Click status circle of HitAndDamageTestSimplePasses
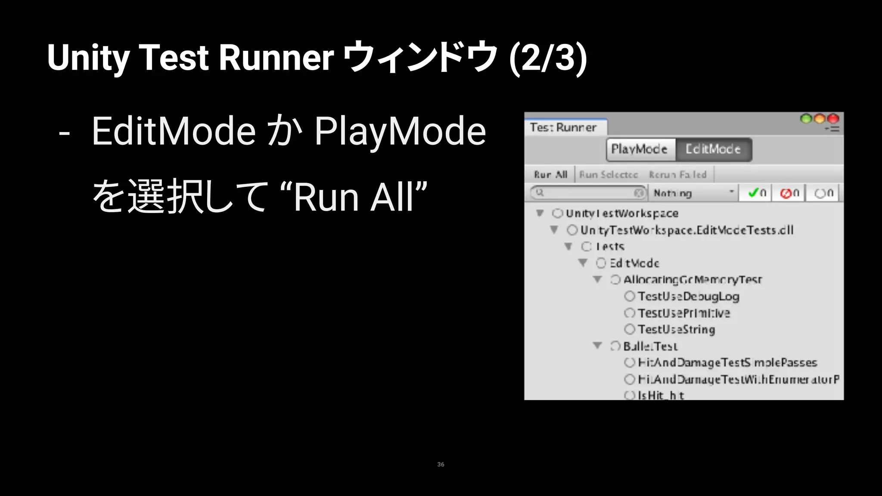 click(x=630, y=363)
